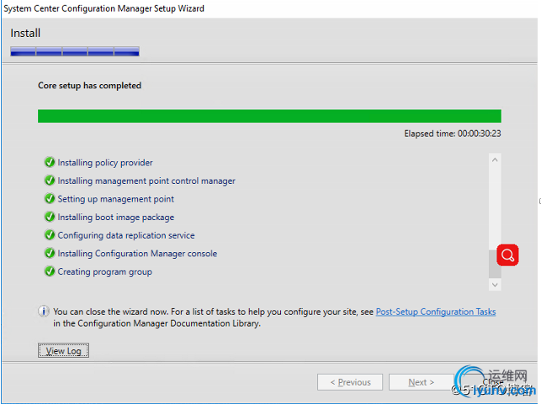Screen dimensions: 541x404
Task: Click the check icon for Installing boot image package
Action: [x=50, y=217]
